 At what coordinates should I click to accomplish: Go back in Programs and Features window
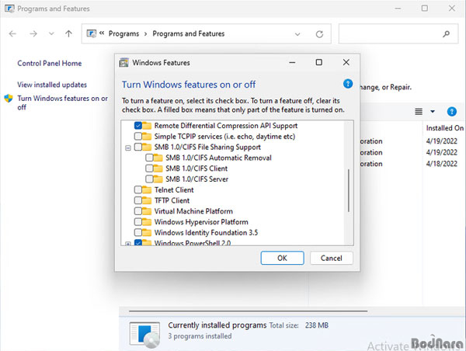[12, 34]
